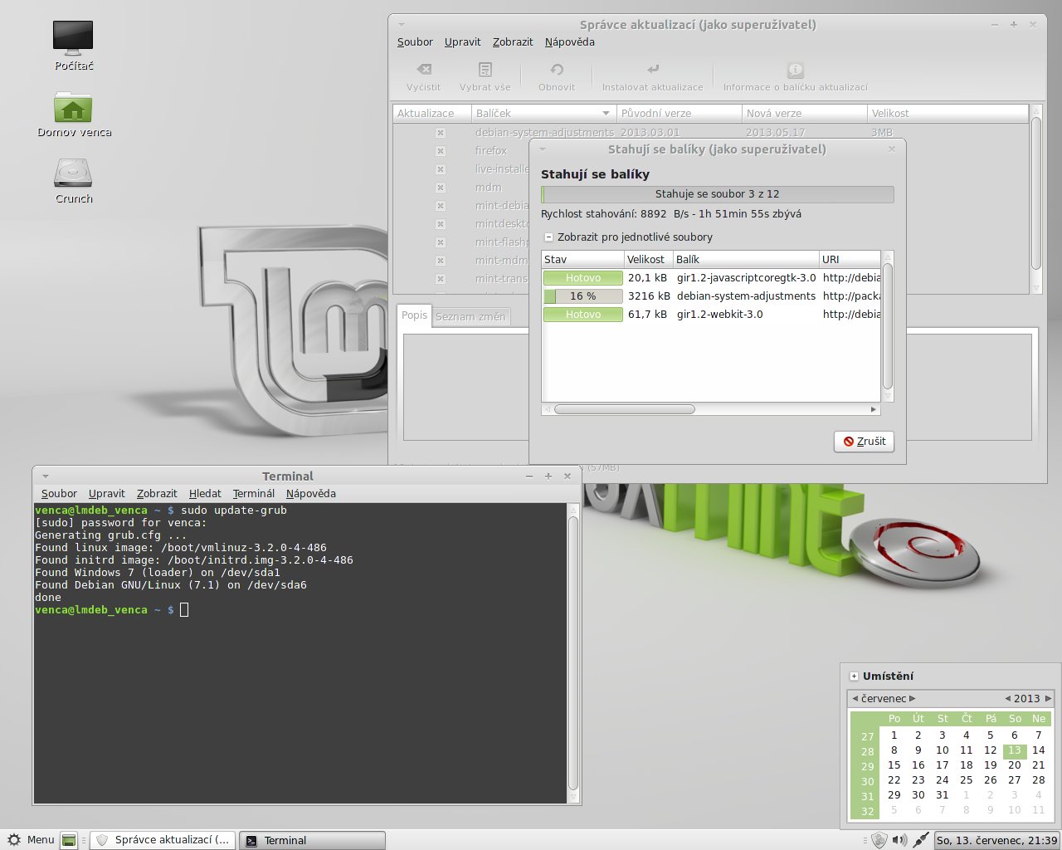Click the download file list vertical scrollbar
The image size is (1062, 850).
[887, 325]
